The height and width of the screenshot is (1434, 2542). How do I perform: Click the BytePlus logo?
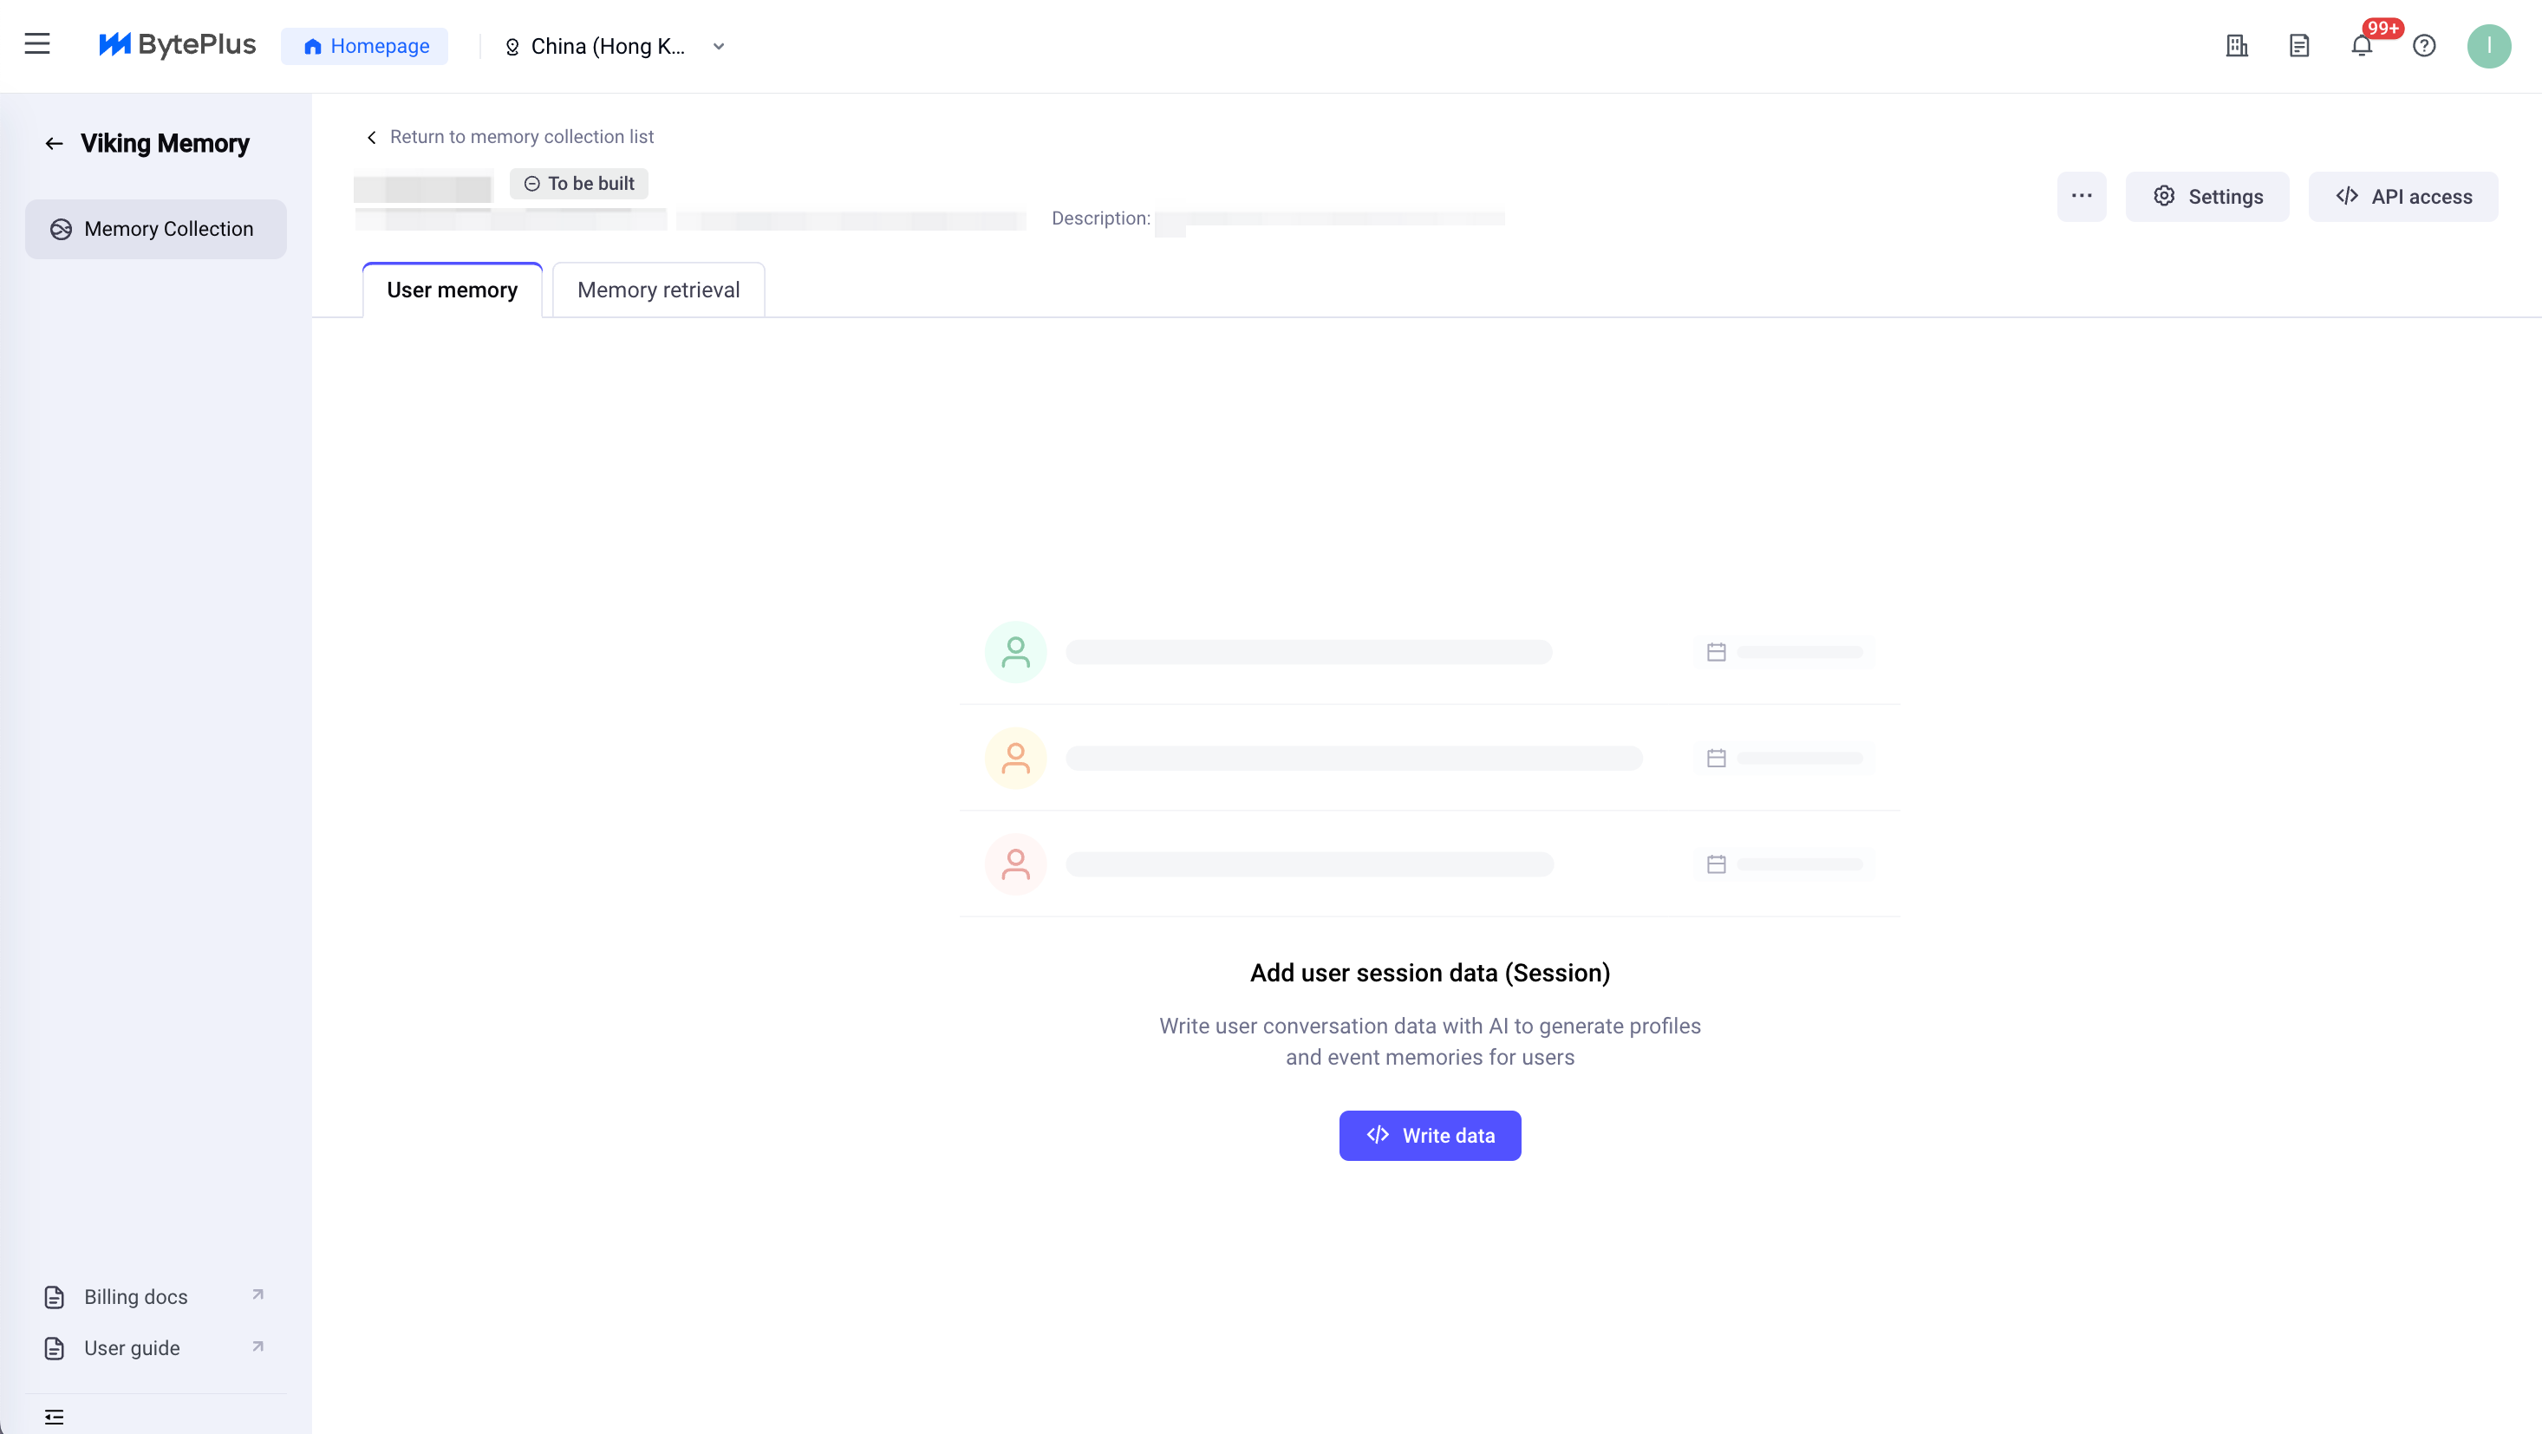tap(178, 45)
